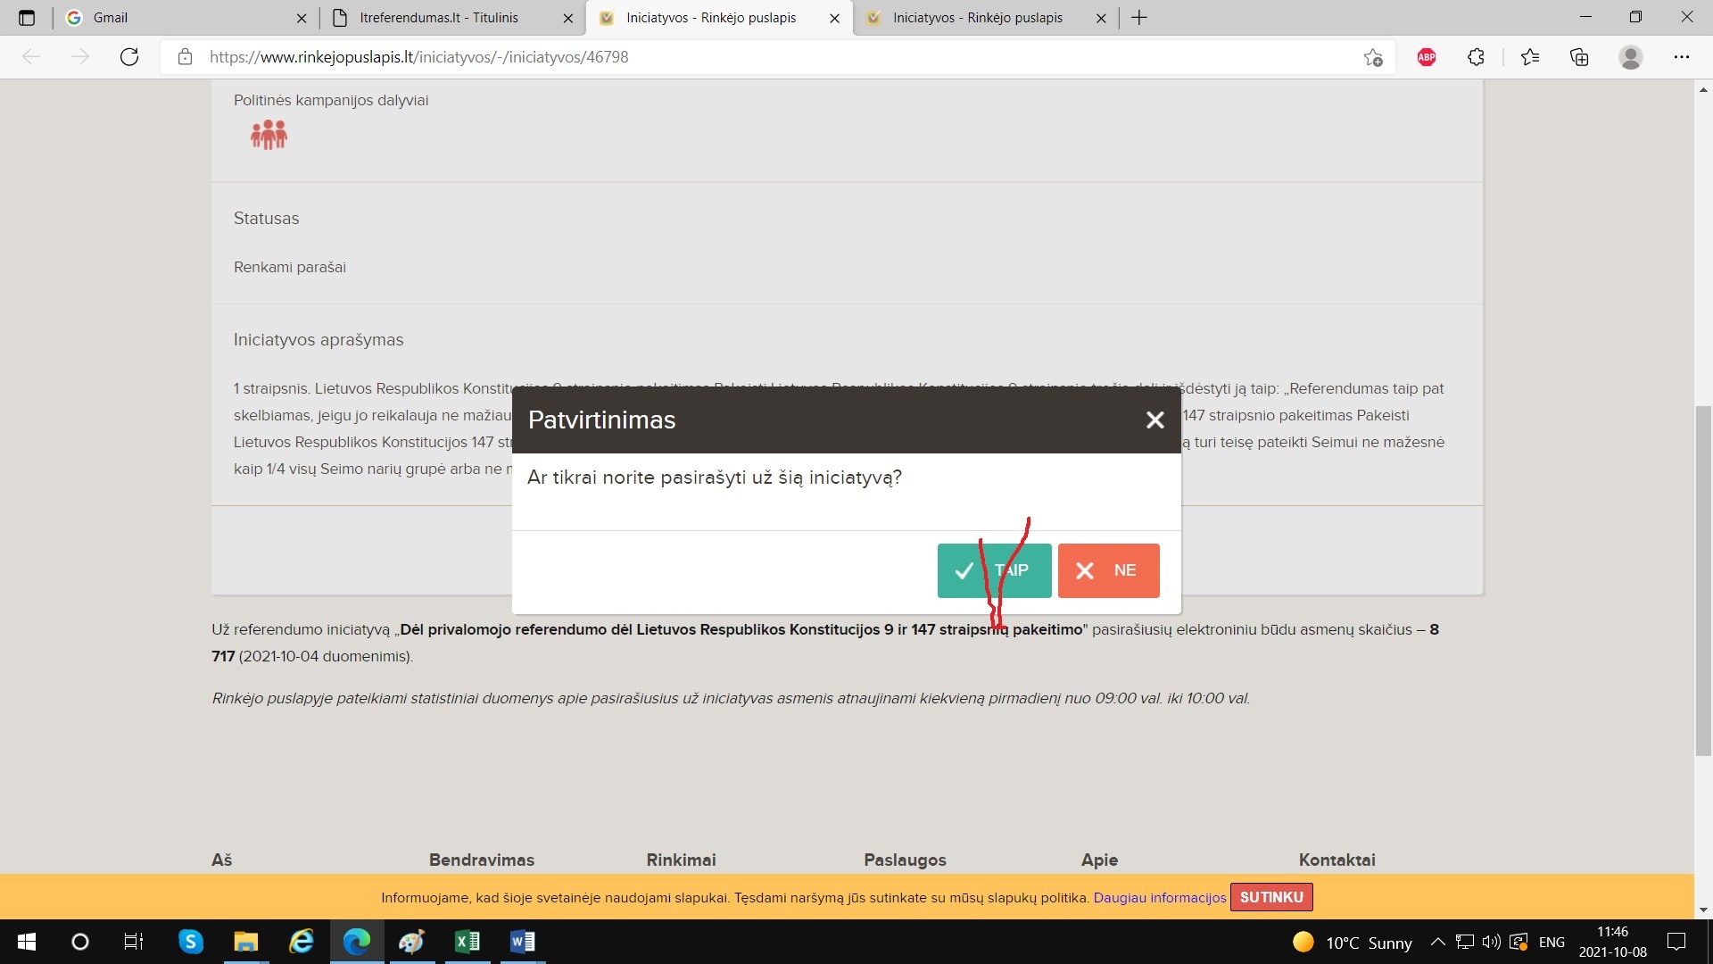Open Excel from the taskbar
Screen dimensions: 1713x964
(468, 942)
